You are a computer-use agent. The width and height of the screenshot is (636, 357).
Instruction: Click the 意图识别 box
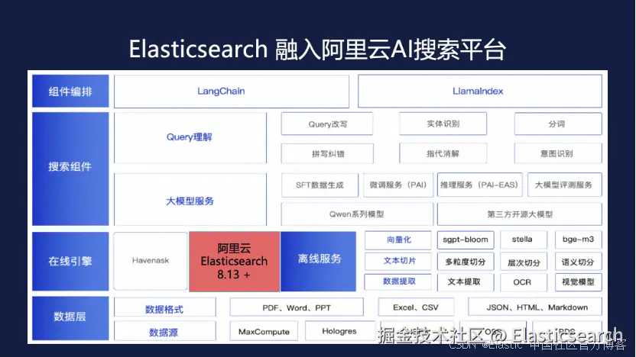pyautogui.click(x=558, y=153)
